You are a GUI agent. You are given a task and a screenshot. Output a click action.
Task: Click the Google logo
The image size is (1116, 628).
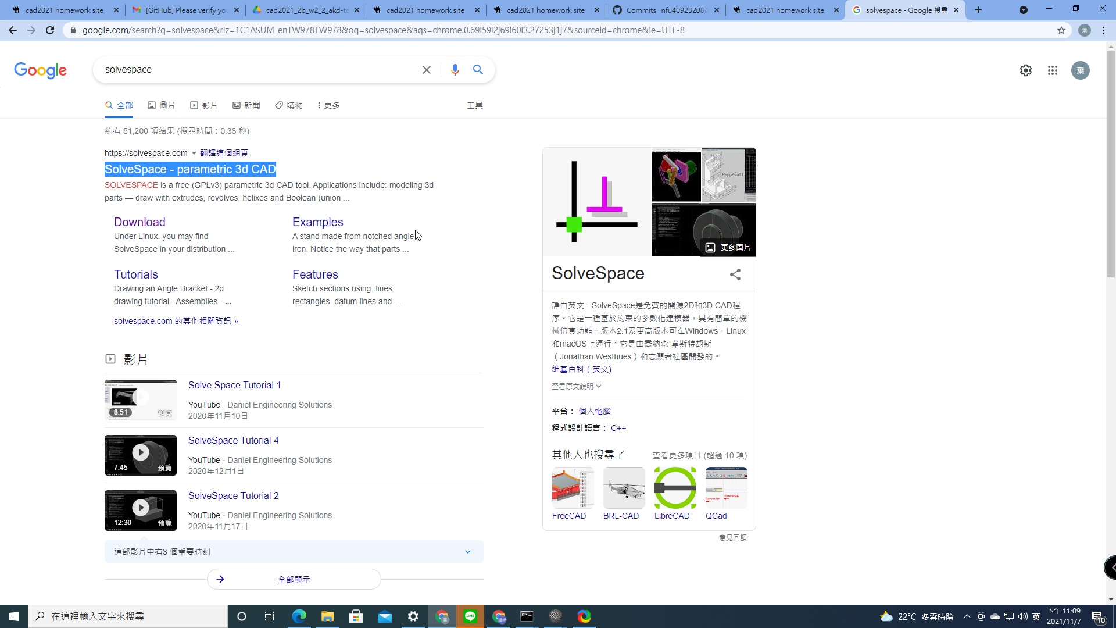[40, 70]
